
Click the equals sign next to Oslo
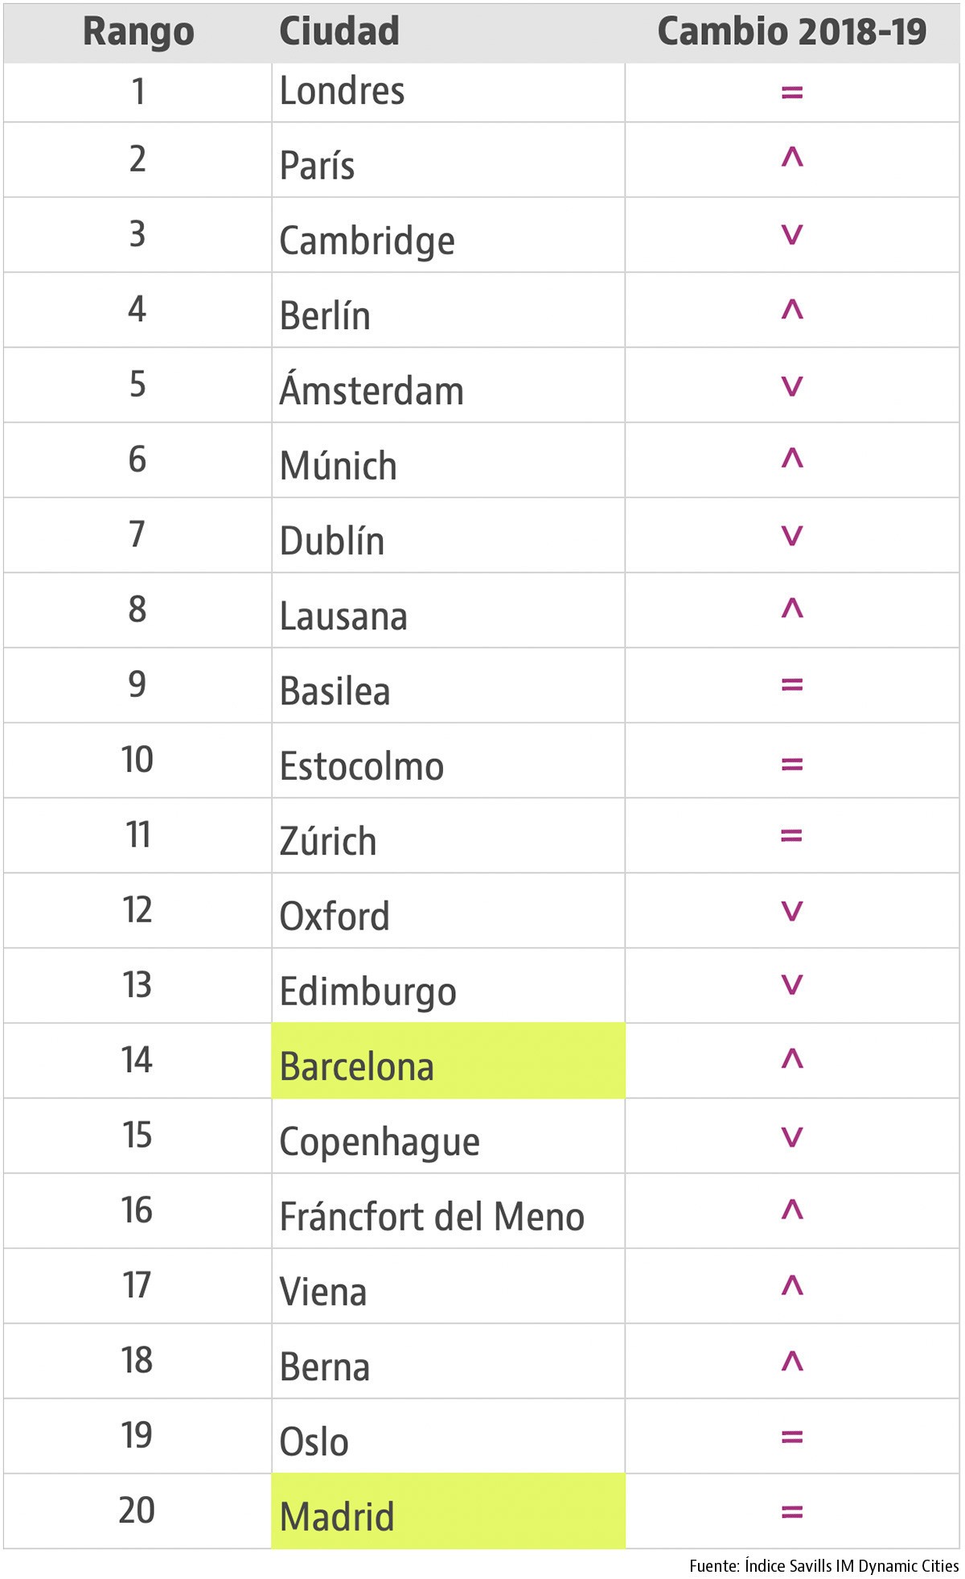coord(792,1437)
